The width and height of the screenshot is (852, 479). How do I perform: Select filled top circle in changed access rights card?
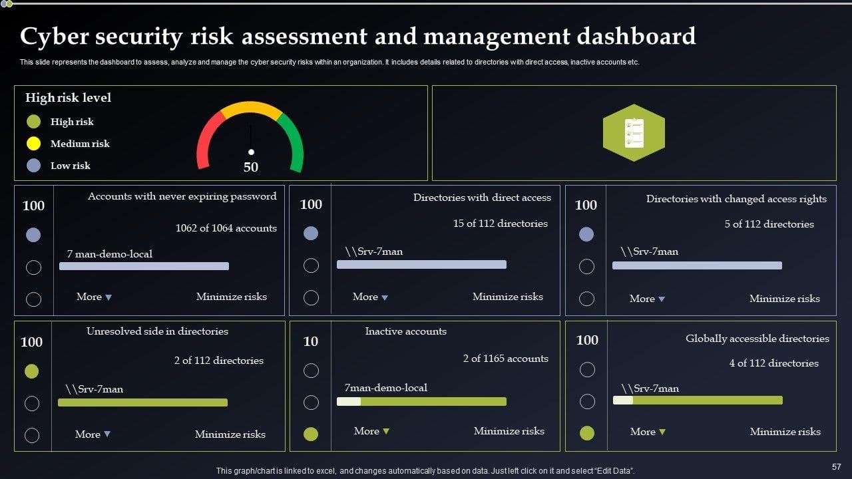pos(586,234)
